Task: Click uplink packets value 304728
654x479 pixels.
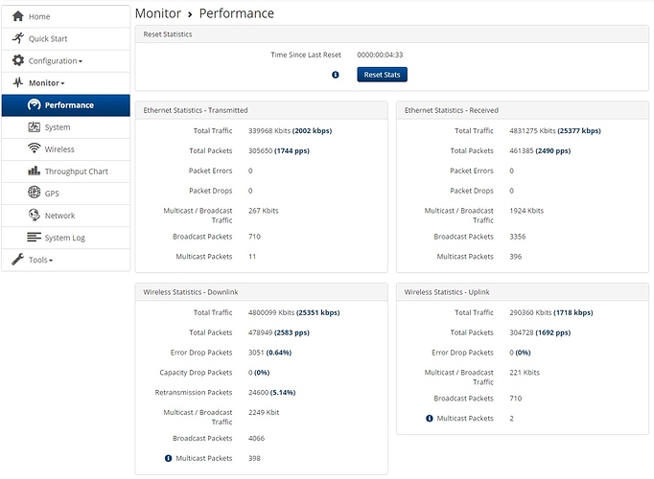Action: pyautogui.click(x=522, y=332)
